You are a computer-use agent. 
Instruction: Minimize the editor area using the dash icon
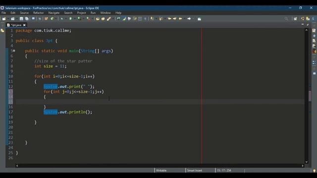pyautogui.click(x=303, y=24)
